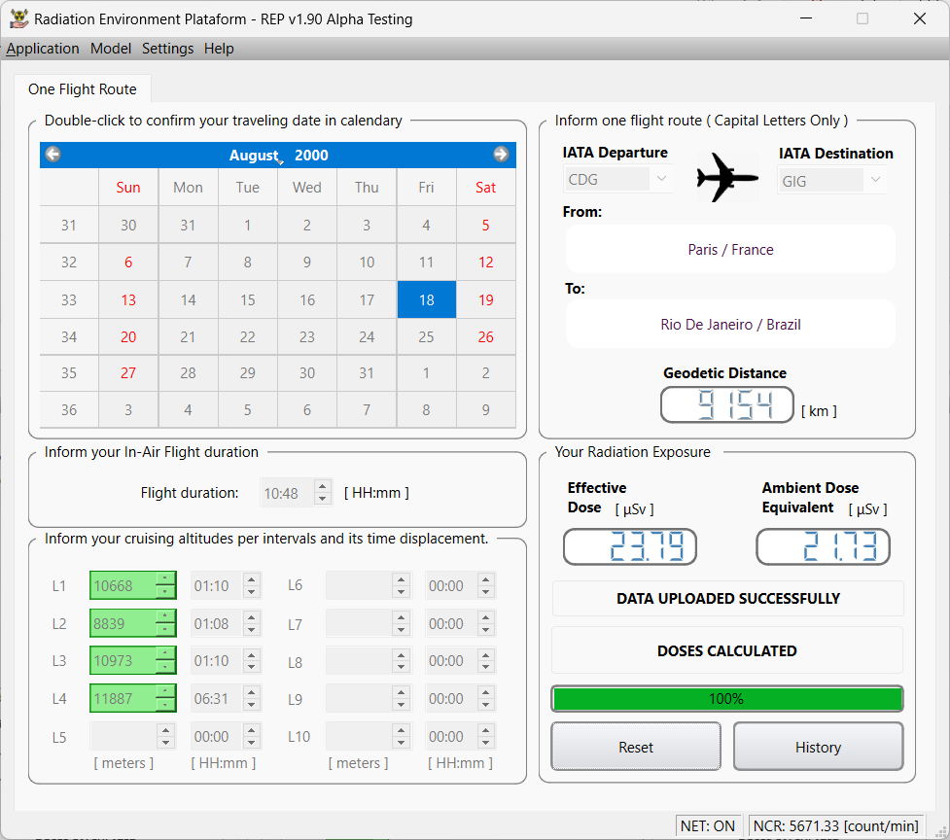Click the L3 altitude field 10973
Viewport: 950px width, 840px height.
123,661
